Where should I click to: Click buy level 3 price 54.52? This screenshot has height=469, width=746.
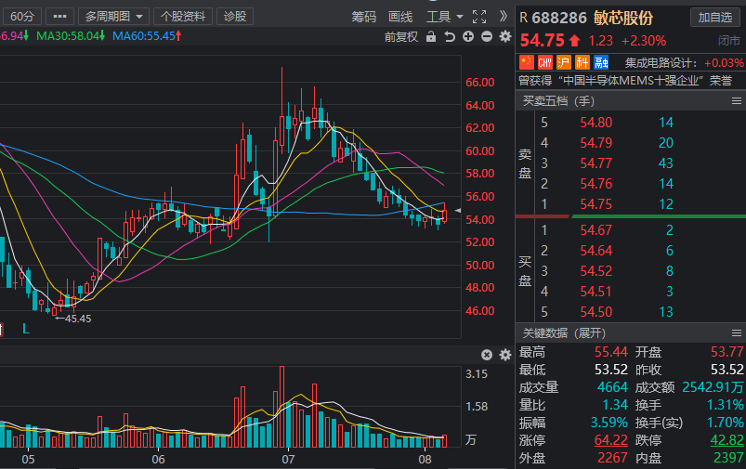[596, 271]
